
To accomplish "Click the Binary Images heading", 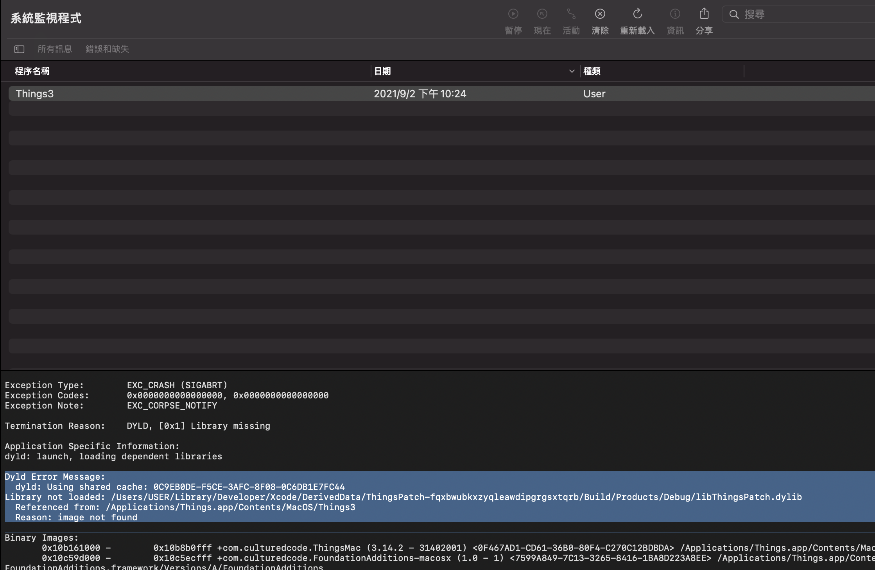I will 41,538.
